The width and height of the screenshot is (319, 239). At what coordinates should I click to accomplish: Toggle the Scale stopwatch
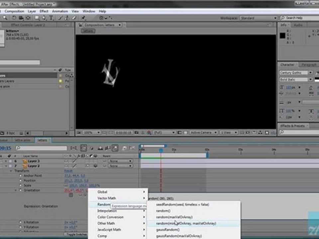coord(20,185)
